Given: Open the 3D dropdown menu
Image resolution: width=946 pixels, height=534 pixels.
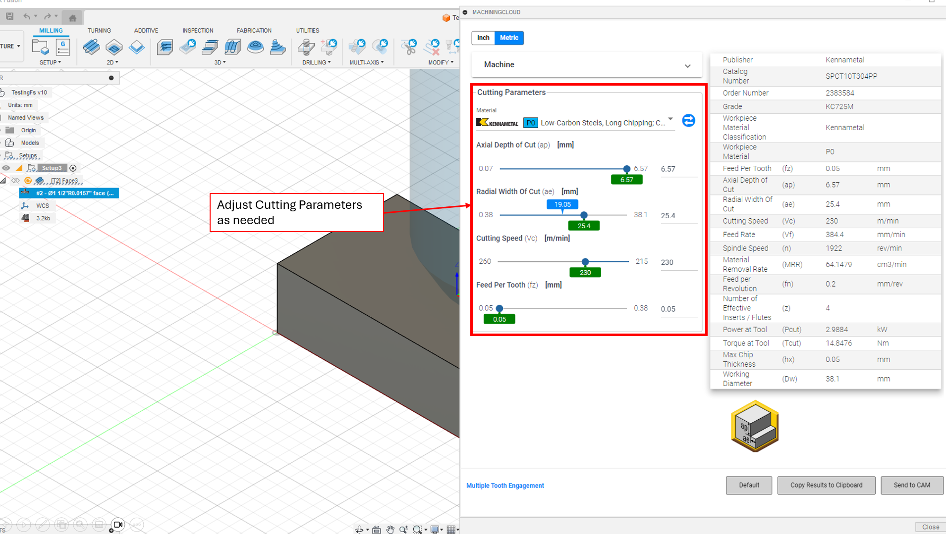Looking at the screenshot, I should coord(220,62).
